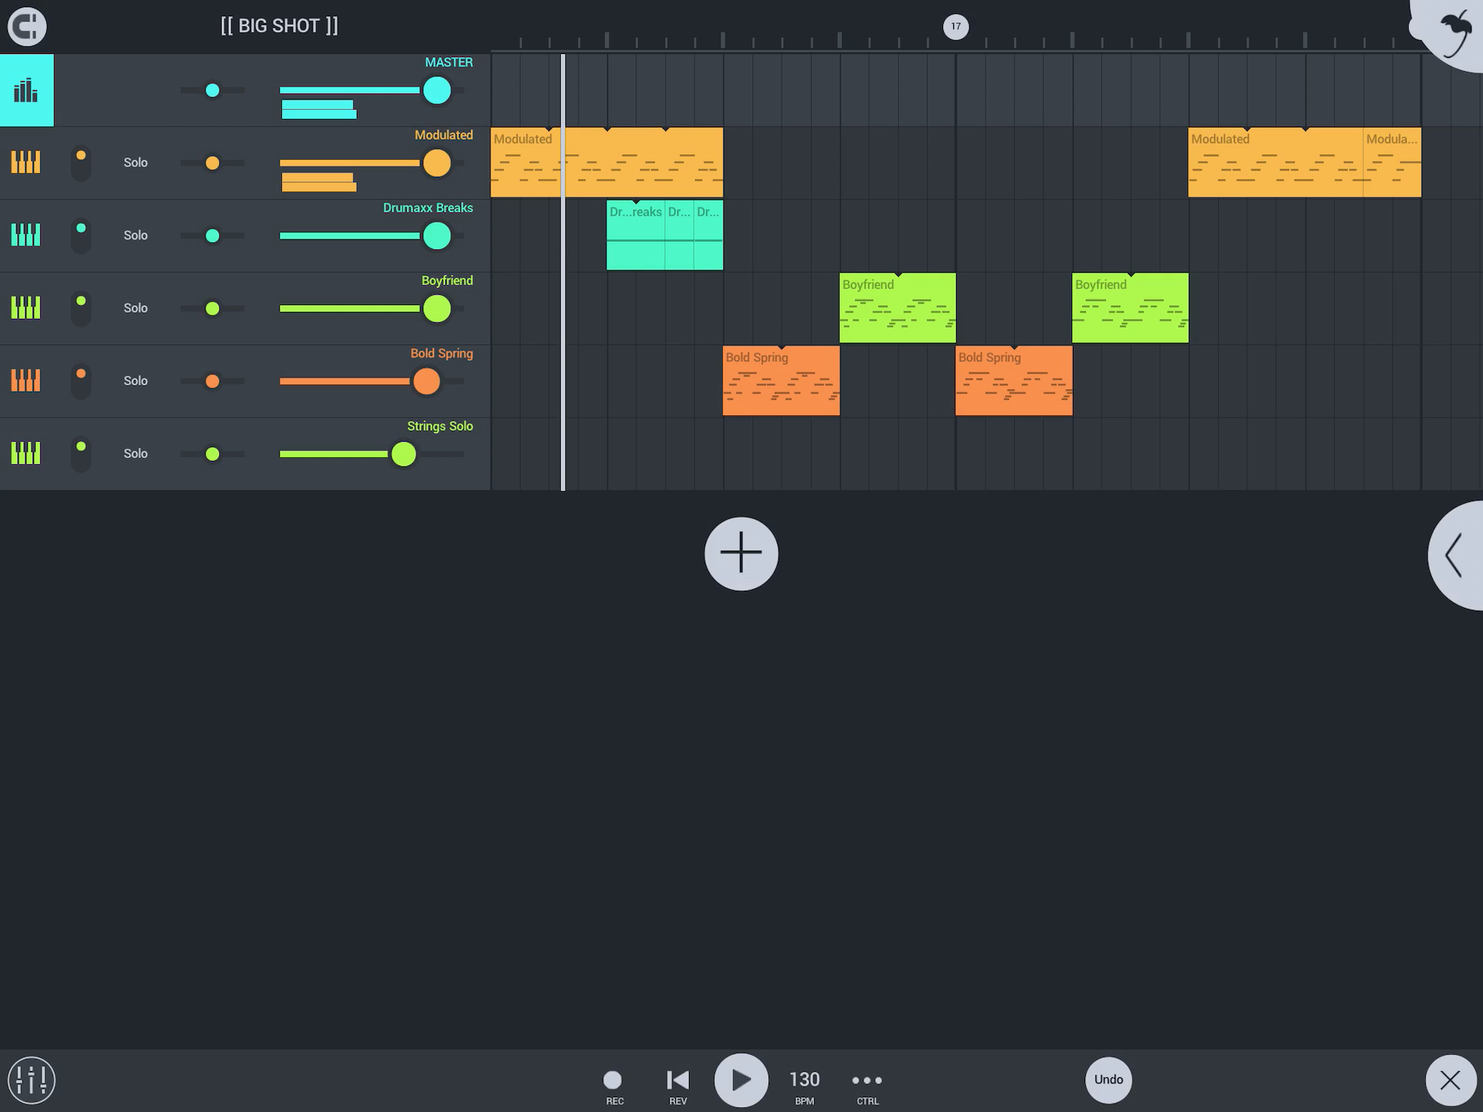Image resolution: width=1483 pixels, height=1112 pixels.
Task: Select the second Bold Spring clip
Action: (x=1013, y=380)
